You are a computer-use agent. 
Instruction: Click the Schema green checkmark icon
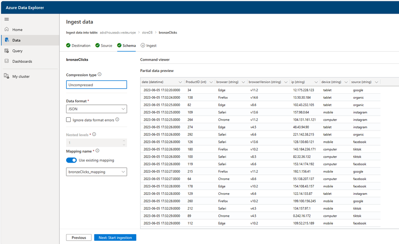click(119, 45)
